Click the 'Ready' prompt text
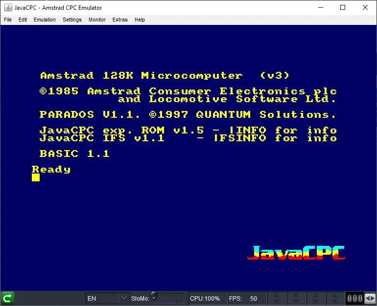This screenshot has height=306, width=377. [51, 170]
